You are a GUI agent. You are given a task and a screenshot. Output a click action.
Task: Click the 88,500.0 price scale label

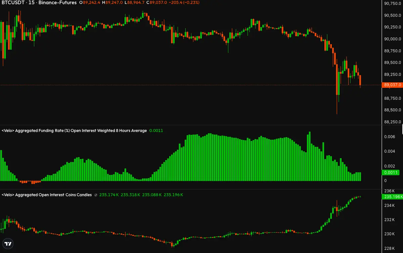tap(393, 110)
